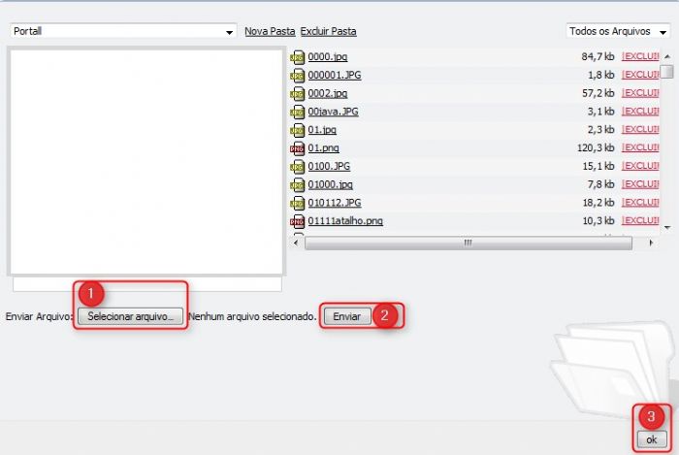Click the PNG icon beside 01111atalho.png
Image resolution: width=679 pixels, height=455 pixels.
pos(297,221)
